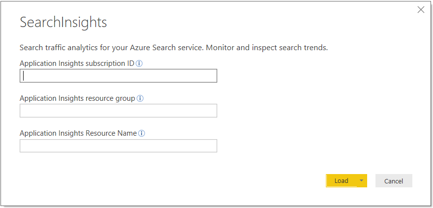Expand the Load button dropdown arrow

tap(362, 180)
